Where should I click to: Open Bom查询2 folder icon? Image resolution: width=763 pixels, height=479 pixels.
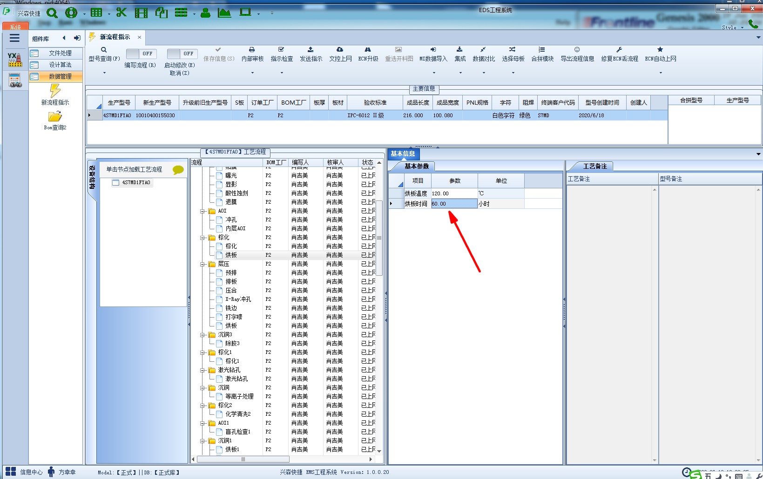55,116
